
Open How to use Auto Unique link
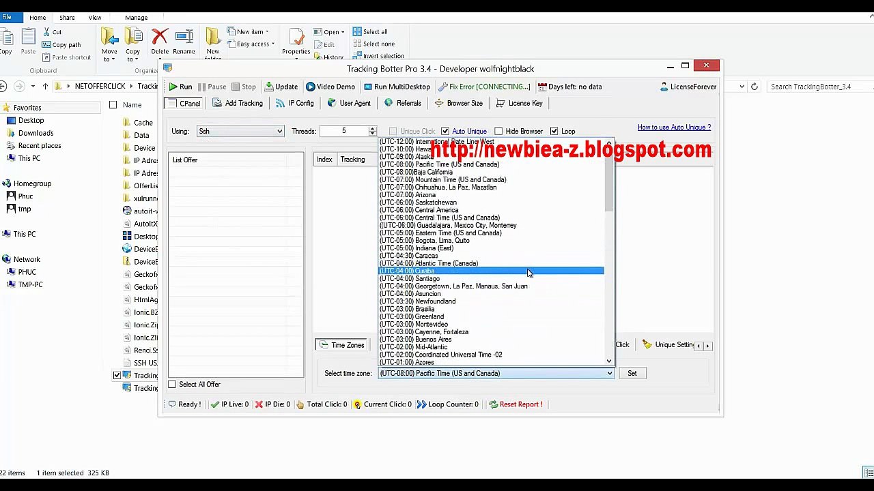[x=674, y=127]
